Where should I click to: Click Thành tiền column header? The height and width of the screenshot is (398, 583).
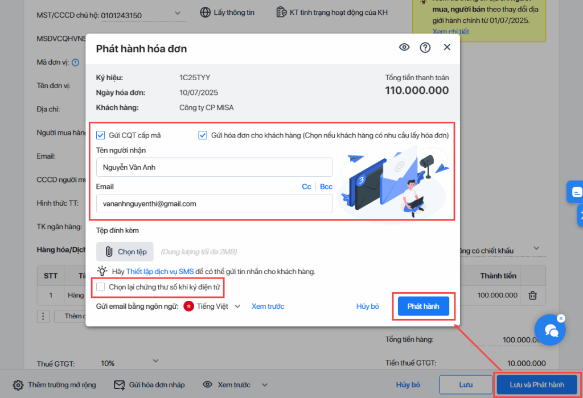pos(498,276)
